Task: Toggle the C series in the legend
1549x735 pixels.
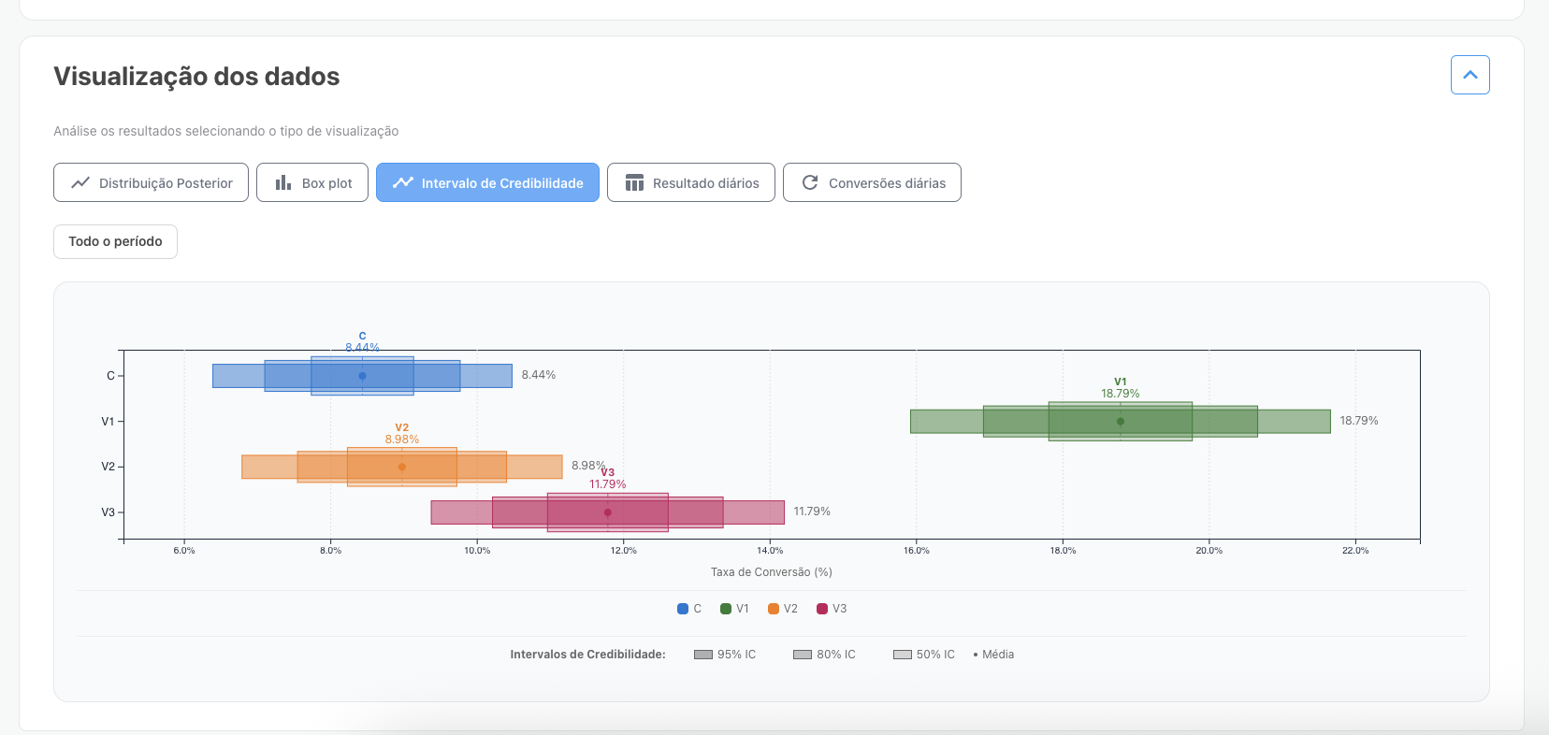Action: pyautogui.click(x=689, y=609)
